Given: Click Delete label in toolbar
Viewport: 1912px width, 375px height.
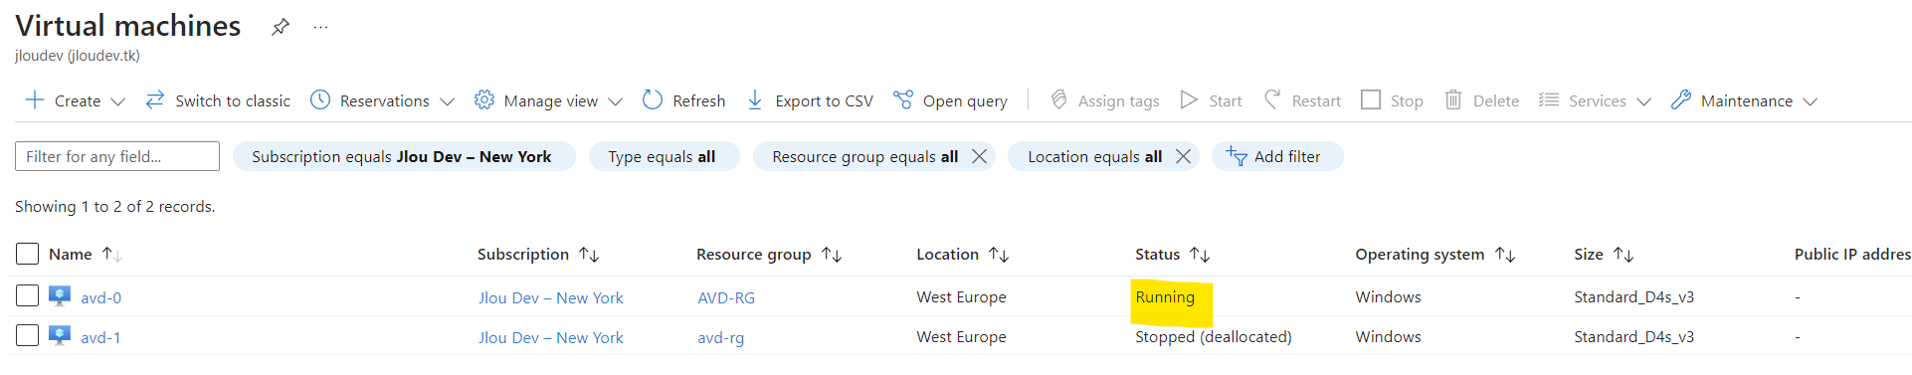Looking at the screenshot, I should coord(1496,101).
